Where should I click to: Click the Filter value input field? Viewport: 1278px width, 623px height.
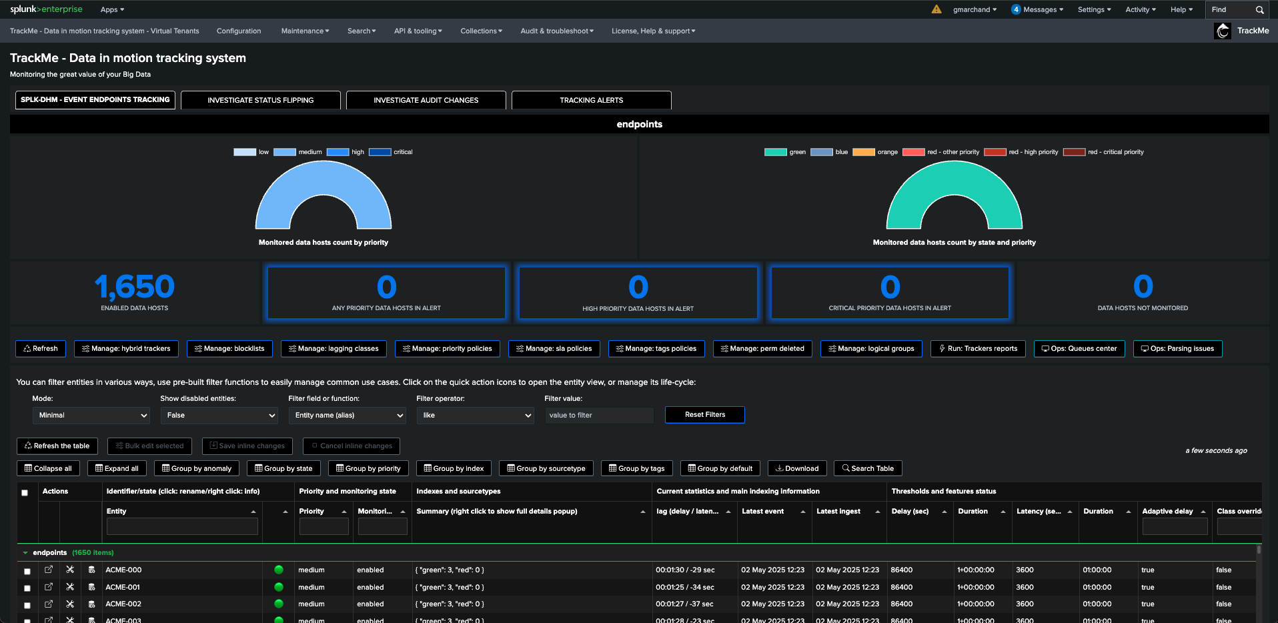click(x=599, y=415)
